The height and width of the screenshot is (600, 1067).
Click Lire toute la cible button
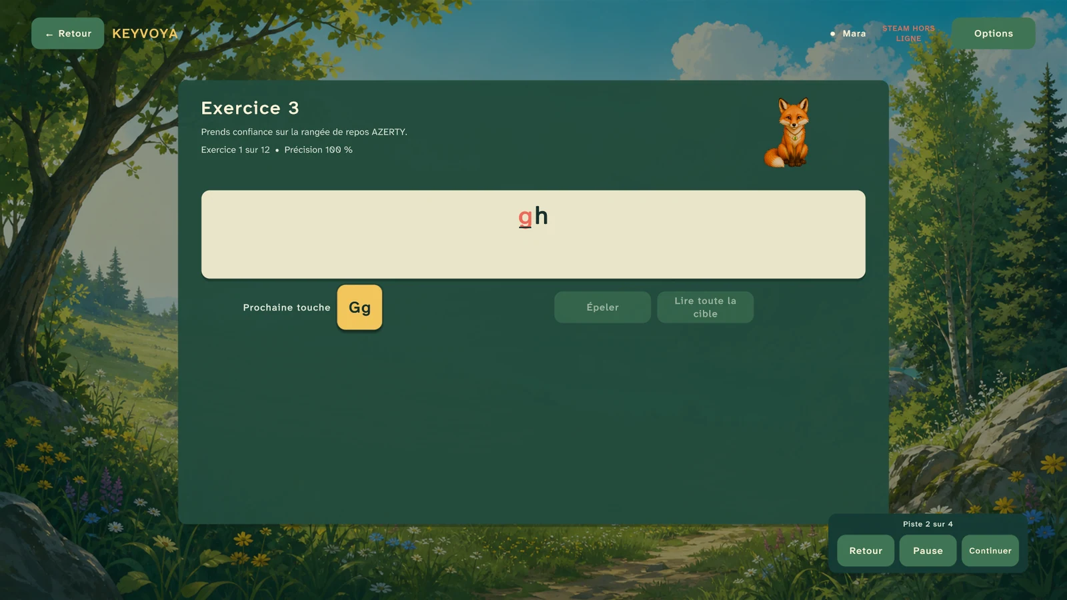[x=705, y=307]
